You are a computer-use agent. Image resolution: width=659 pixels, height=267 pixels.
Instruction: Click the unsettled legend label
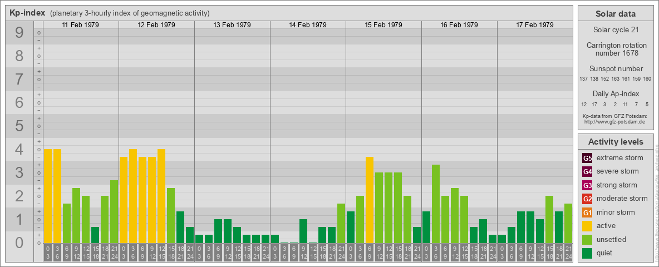[612, 239]
